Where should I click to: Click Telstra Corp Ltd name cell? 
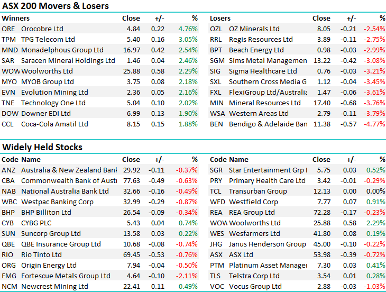(x=255, y=276)
